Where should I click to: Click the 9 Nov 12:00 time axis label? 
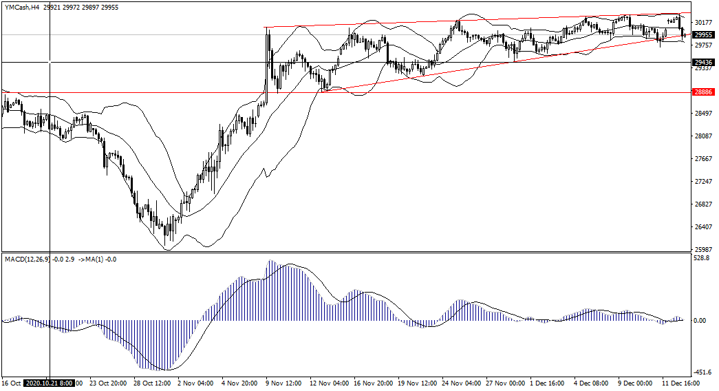click(284, 383)
